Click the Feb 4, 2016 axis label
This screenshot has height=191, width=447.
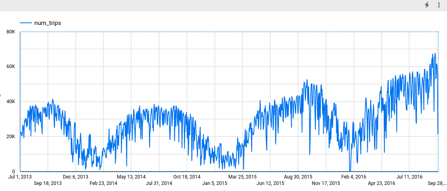tap(354, 176)
